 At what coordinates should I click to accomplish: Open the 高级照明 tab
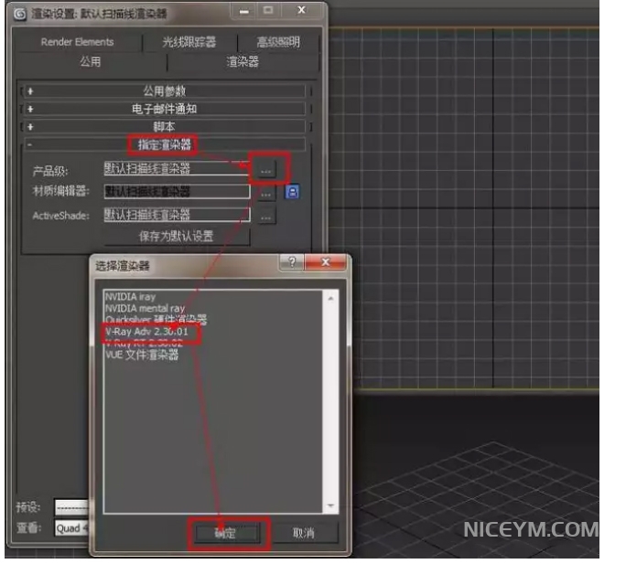point(278,42)
